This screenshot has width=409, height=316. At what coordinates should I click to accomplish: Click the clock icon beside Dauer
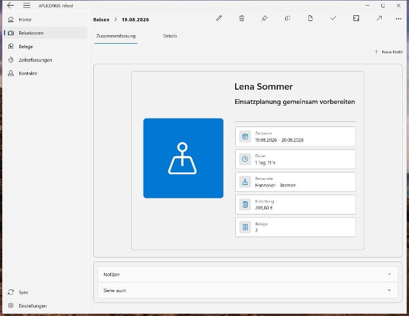[245, 159]
